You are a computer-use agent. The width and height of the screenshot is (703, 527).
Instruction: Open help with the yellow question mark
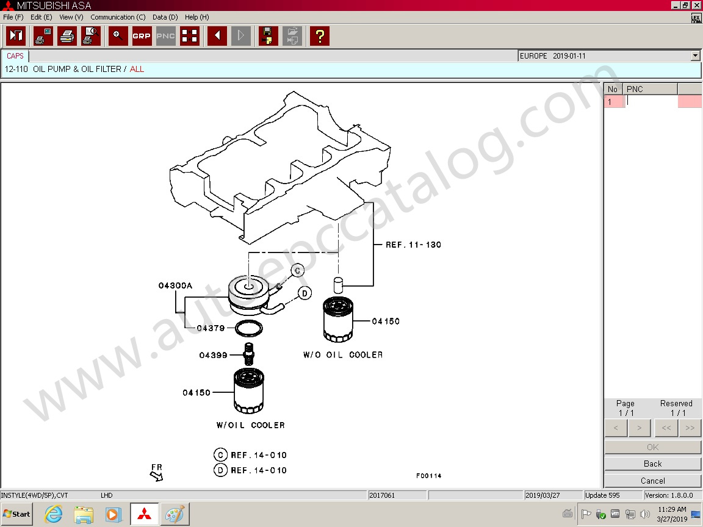(x=320, y=36)
